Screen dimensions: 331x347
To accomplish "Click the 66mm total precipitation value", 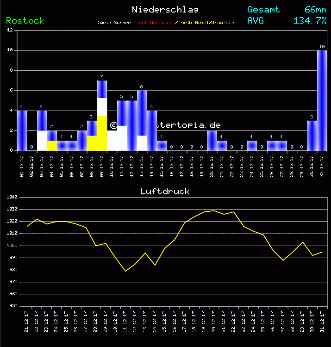I will coord(315,9).
